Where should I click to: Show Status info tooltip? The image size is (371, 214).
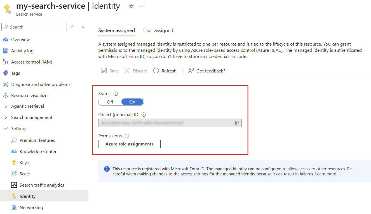116,93
